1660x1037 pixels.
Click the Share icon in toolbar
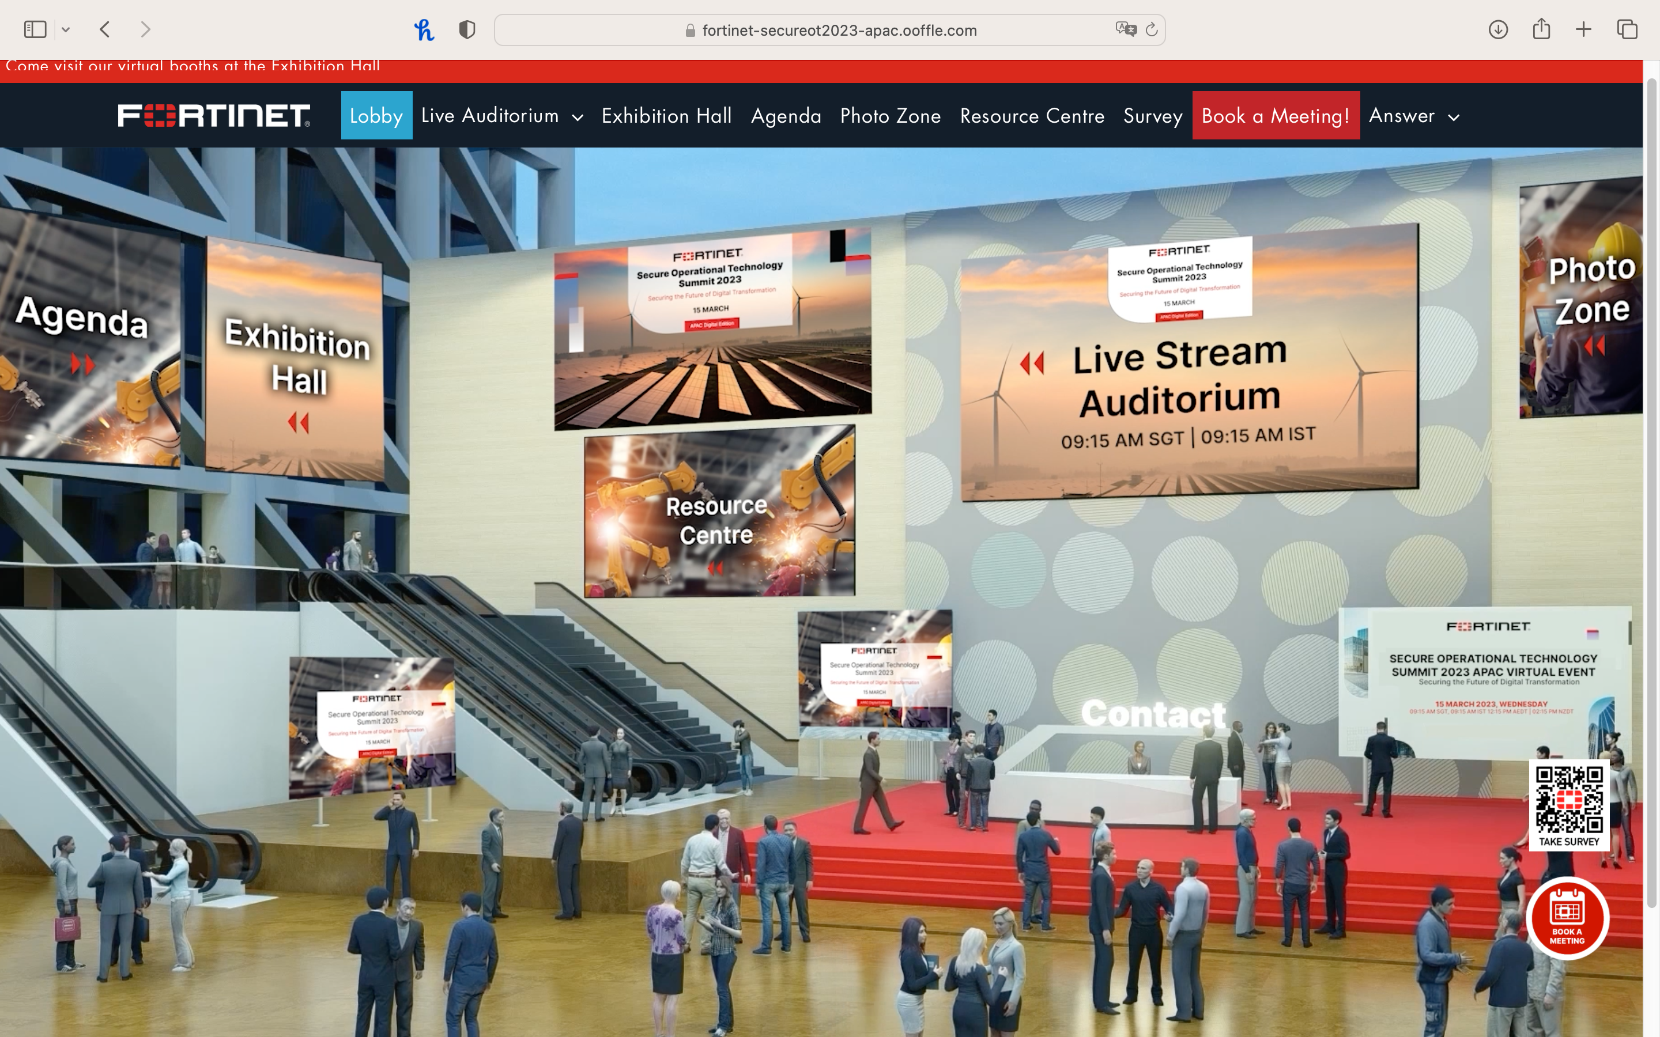click(x=1541, y=29)
